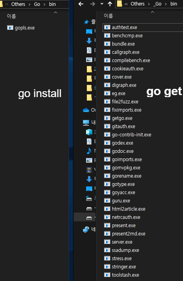Click the digraph.exe file icon
The width and height of the screenshot is (183, 281).
coord(107,85)
